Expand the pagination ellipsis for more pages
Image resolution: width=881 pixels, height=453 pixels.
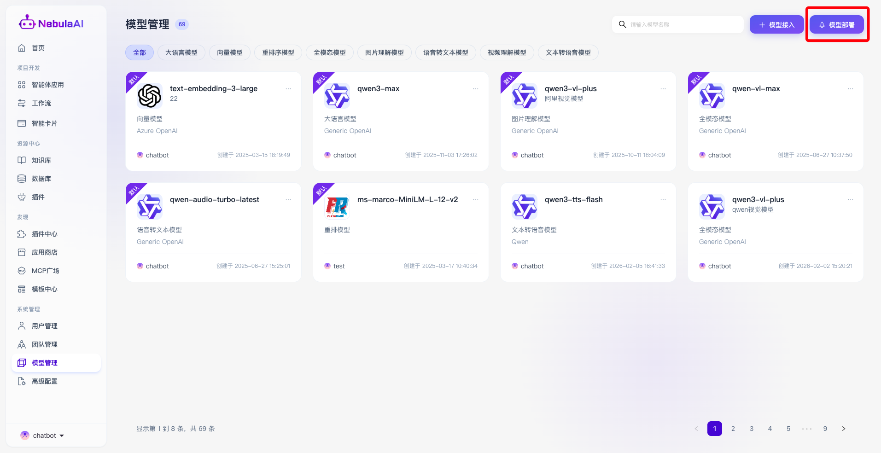(x=807, y=429)
